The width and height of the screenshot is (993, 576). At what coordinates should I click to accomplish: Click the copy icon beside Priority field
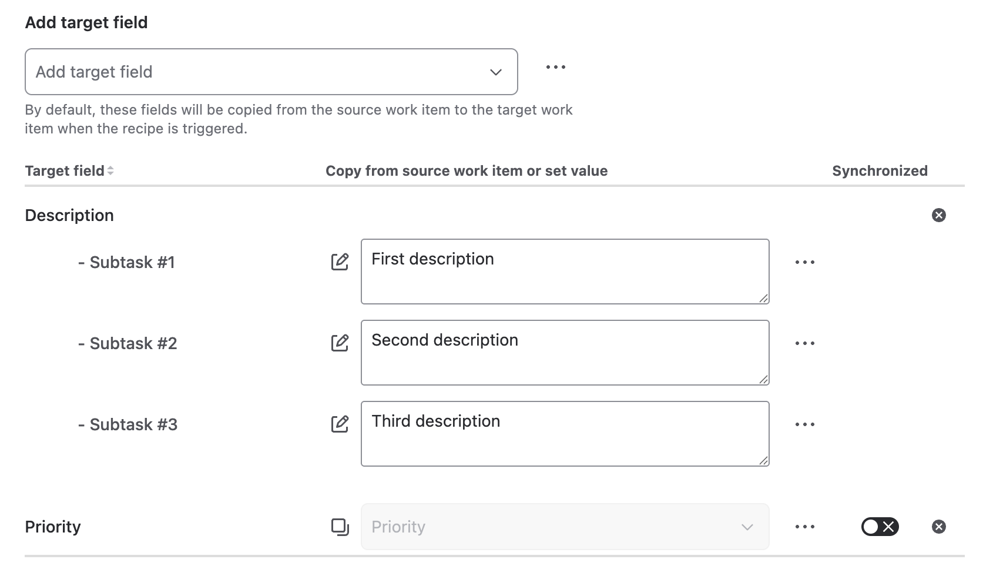[340, 527]
